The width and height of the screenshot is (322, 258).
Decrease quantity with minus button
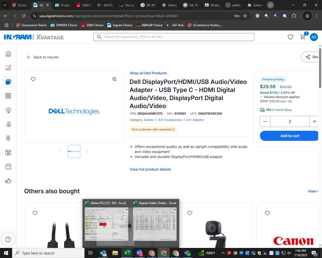point(265,121)
